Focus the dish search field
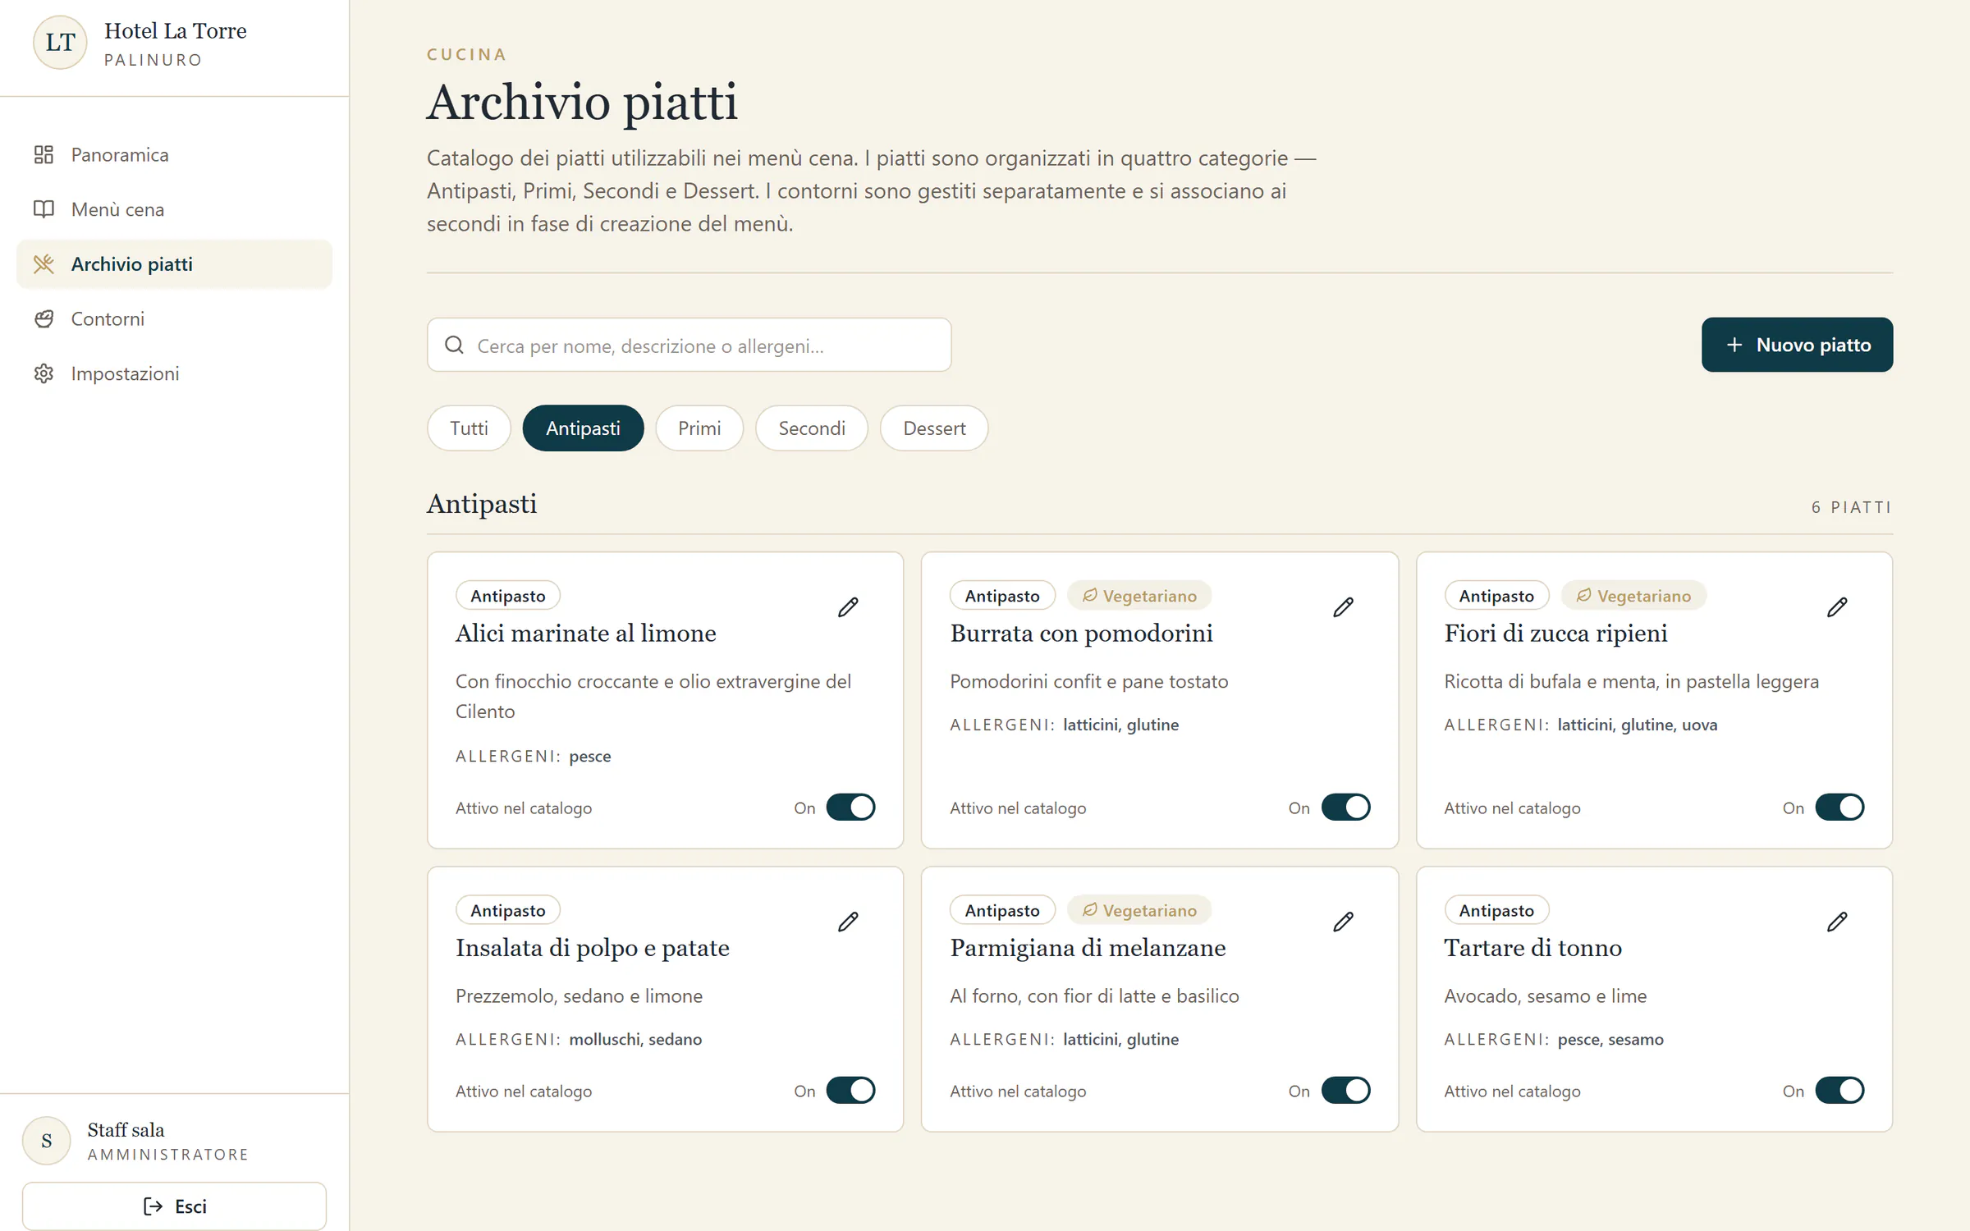This screenshot has width=1970, height=1231. [689, 345]
